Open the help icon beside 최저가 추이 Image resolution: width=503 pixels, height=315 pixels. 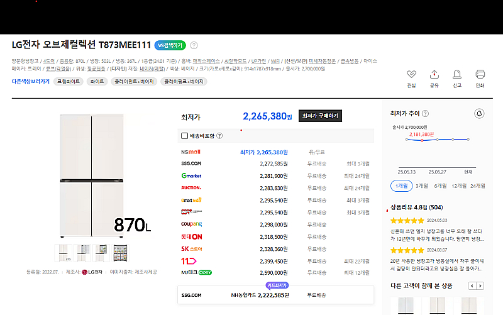[x=426, y=114]
